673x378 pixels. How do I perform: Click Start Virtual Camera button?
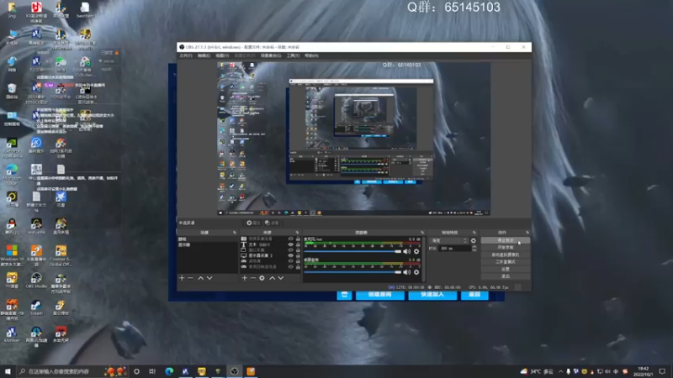506,255
